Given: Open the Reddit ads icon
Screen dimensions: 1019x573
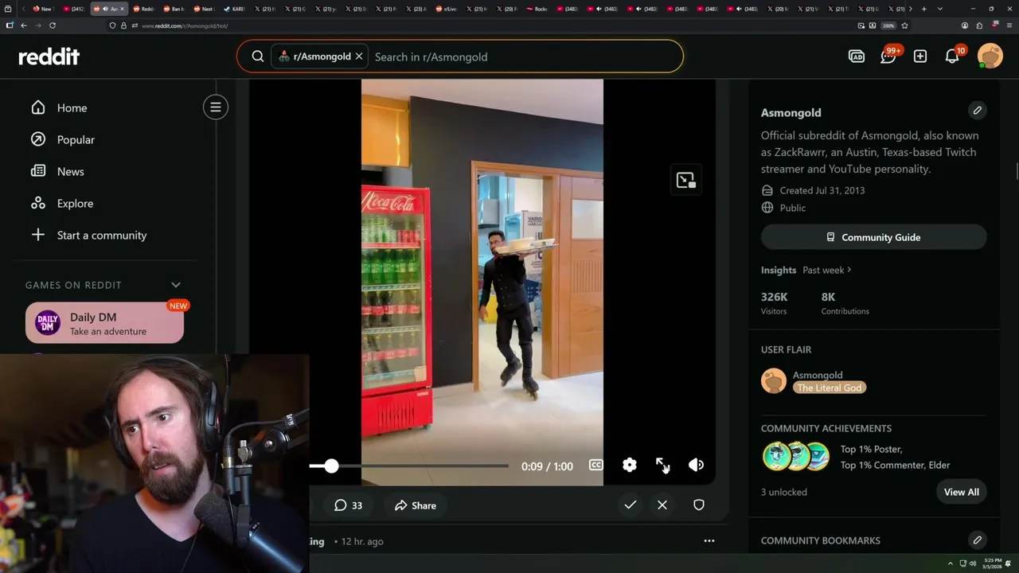Looking at the screenshot, I should click(x=857, y=57).
